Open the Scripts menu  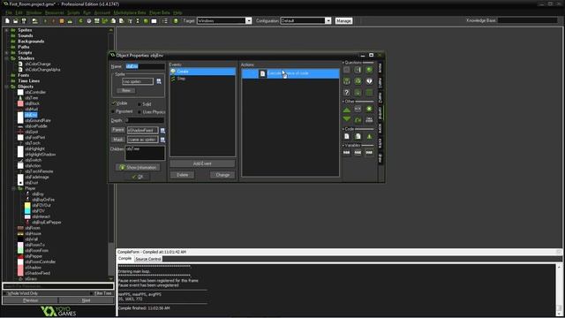73,12
